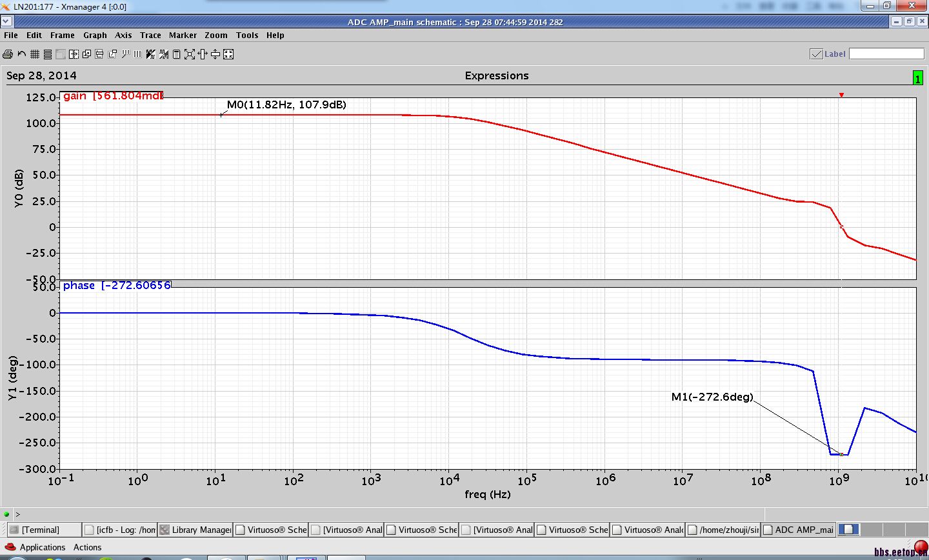This screenshot has width=929, height=560.
Task: Click the Y0 (dB) axis label
Action: pyautogui.click(x=19, y=188)
